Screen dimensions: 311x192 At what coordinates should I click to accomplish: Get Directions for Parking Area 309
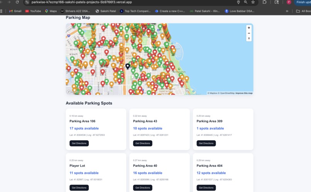coord(206,143)
